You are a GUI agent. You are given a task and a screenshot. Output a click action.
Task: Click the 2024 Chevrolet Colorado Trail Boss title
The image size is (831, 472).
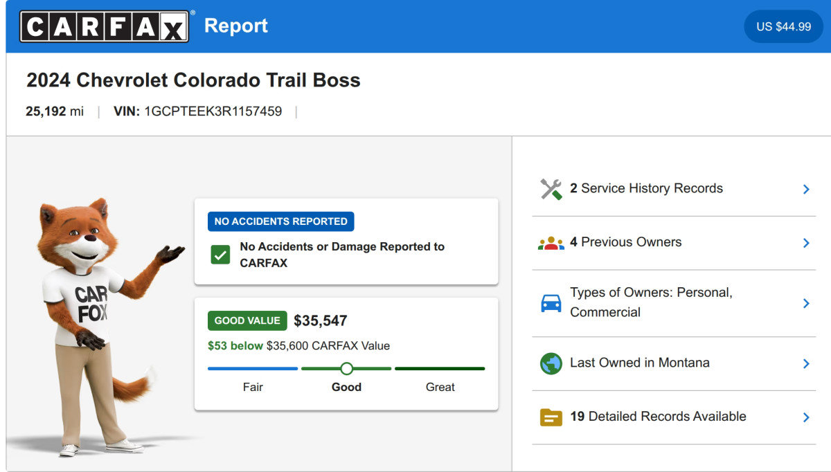[x=193, y=80]
